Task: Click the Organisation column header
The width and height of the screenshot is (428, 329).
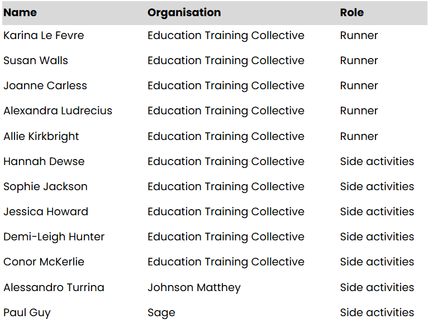Action: point(184,12)
